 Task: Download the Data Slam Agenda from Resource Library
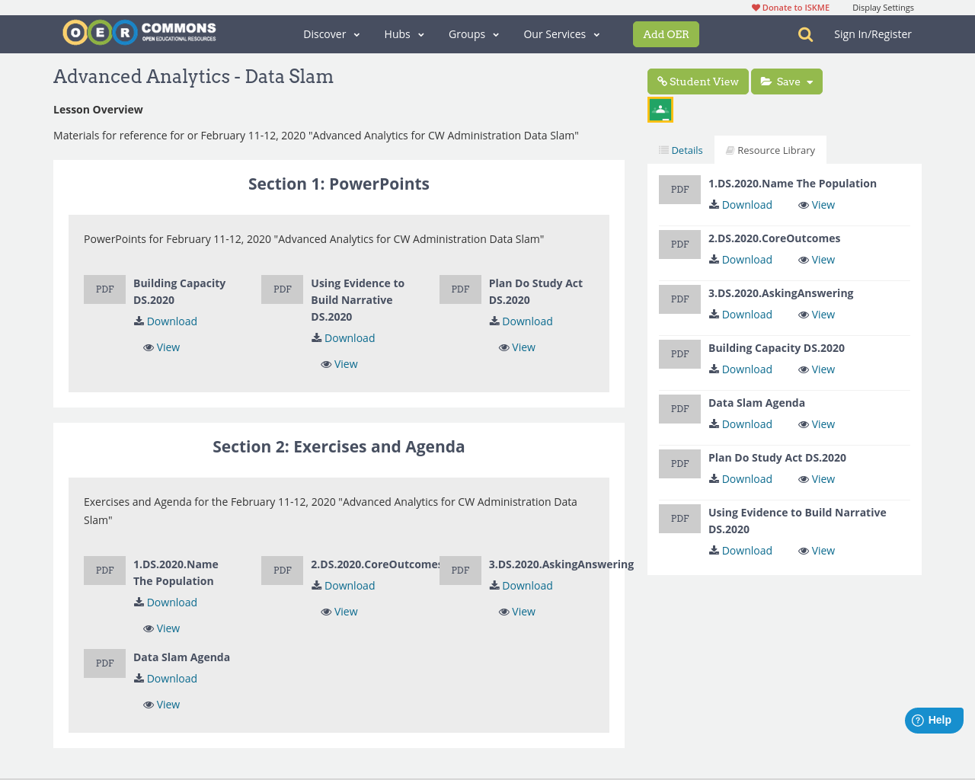740,424
